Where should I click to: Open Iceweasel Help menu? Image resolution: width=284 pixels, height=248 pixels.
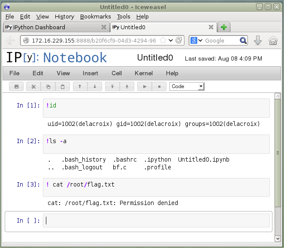point(142,17)
